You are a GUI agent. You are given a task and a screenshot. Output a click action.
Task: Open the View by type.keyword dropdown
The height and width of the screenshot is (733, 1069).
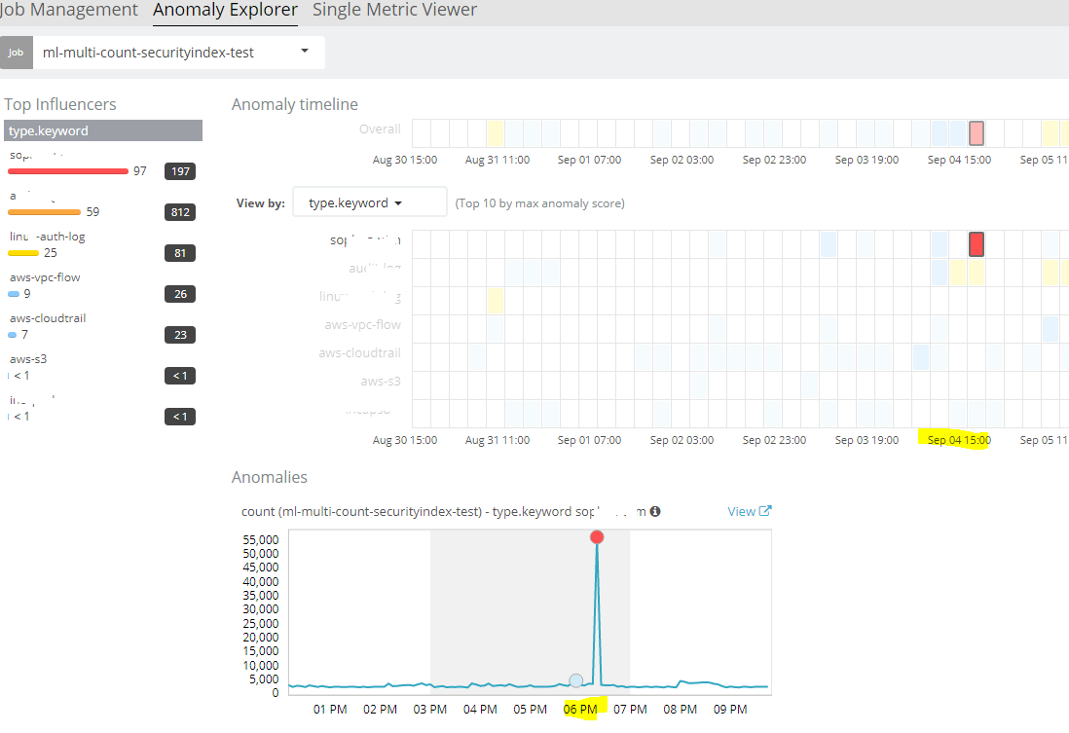point(370,202)
